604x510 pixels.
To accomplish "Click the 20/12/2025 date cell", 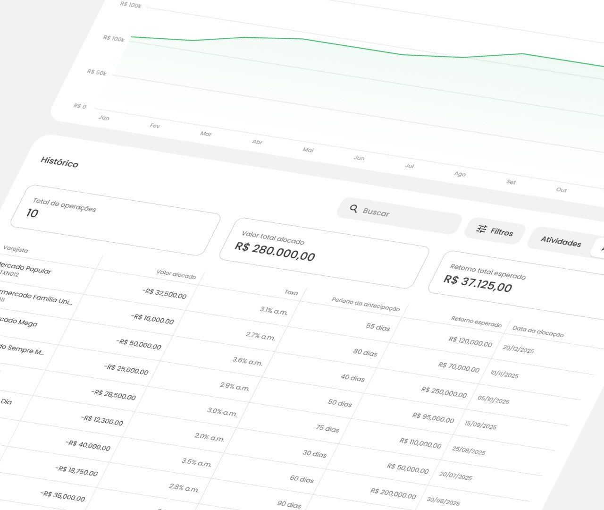I will click(518, 349).
